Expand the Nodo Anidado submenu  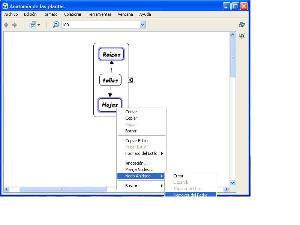click(x=142, y=176)
